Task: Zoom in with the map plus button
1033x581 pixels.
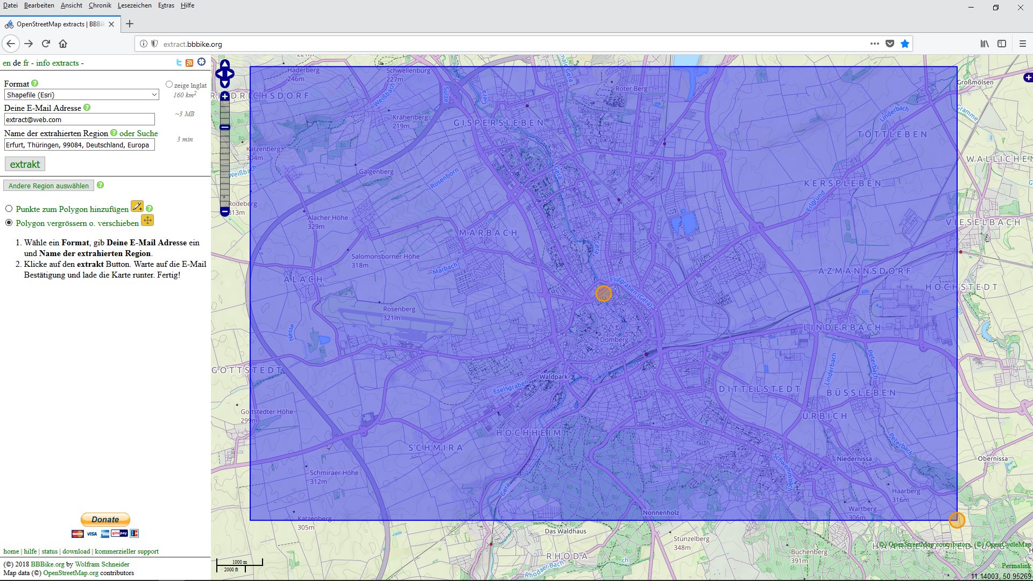Action: tap(225, 96)
